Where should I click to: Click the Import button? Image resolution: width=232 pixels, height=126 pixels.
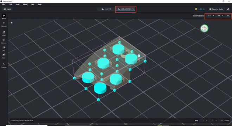point(7,9)
